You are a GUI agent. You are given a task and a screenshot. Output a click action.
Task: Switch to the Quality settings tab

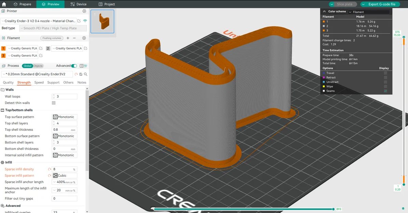(8, 82)
